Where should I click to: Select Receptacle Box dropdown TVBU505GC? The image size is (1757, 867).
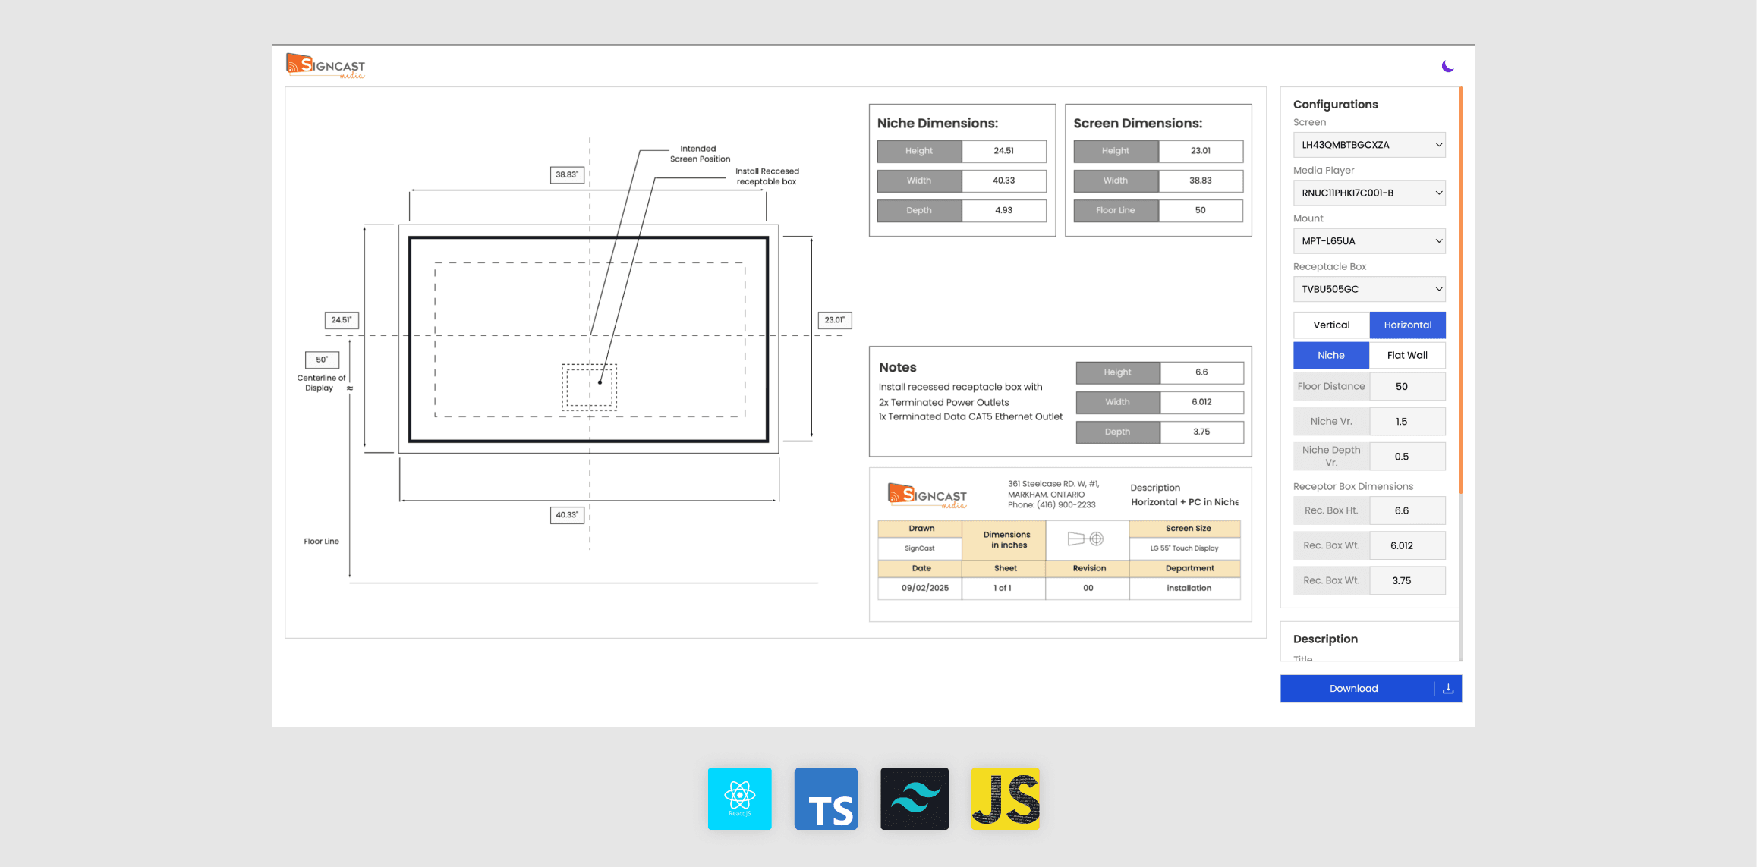point(1367,288)
